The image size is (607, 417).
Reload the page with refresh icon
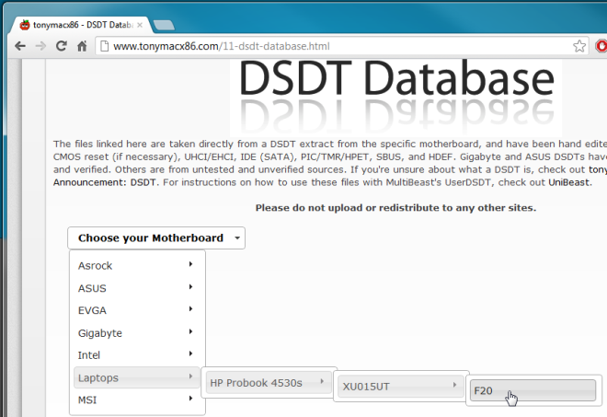tap(62, 46)
